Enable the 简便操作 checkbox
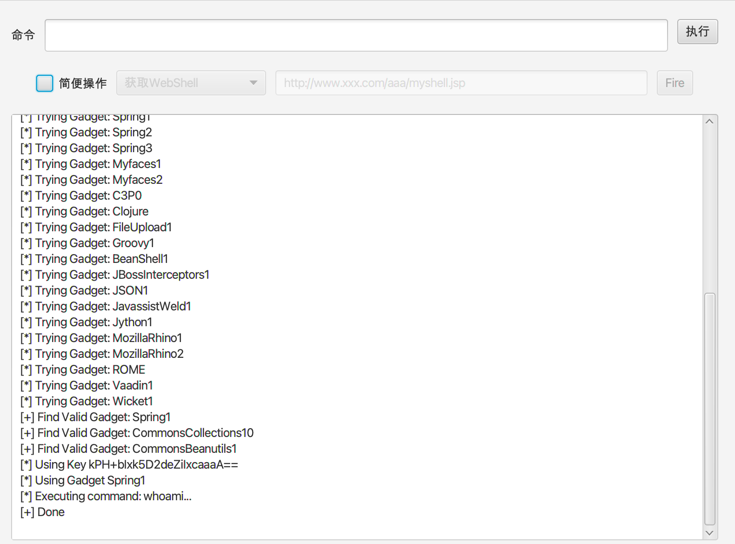Screen dimensions: 735x544 (45, 83)
